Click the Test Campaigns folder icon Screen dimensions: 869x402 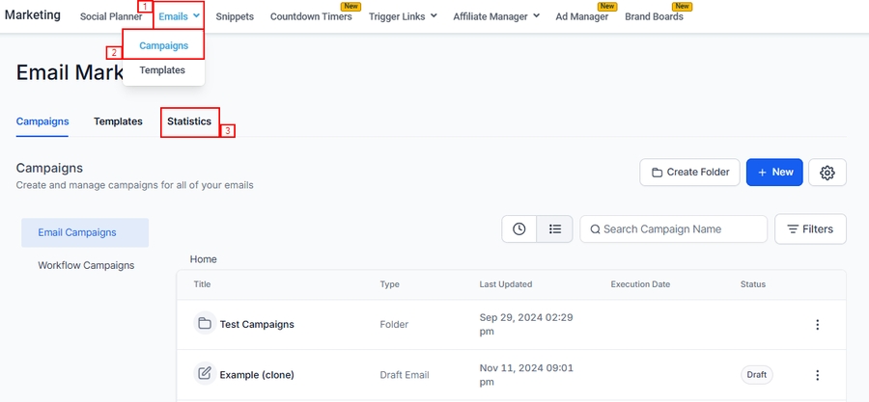tap(205, 324)
